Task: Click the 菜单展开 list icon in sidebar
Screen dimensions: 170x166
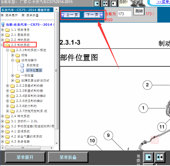Action: coord(2,15)
